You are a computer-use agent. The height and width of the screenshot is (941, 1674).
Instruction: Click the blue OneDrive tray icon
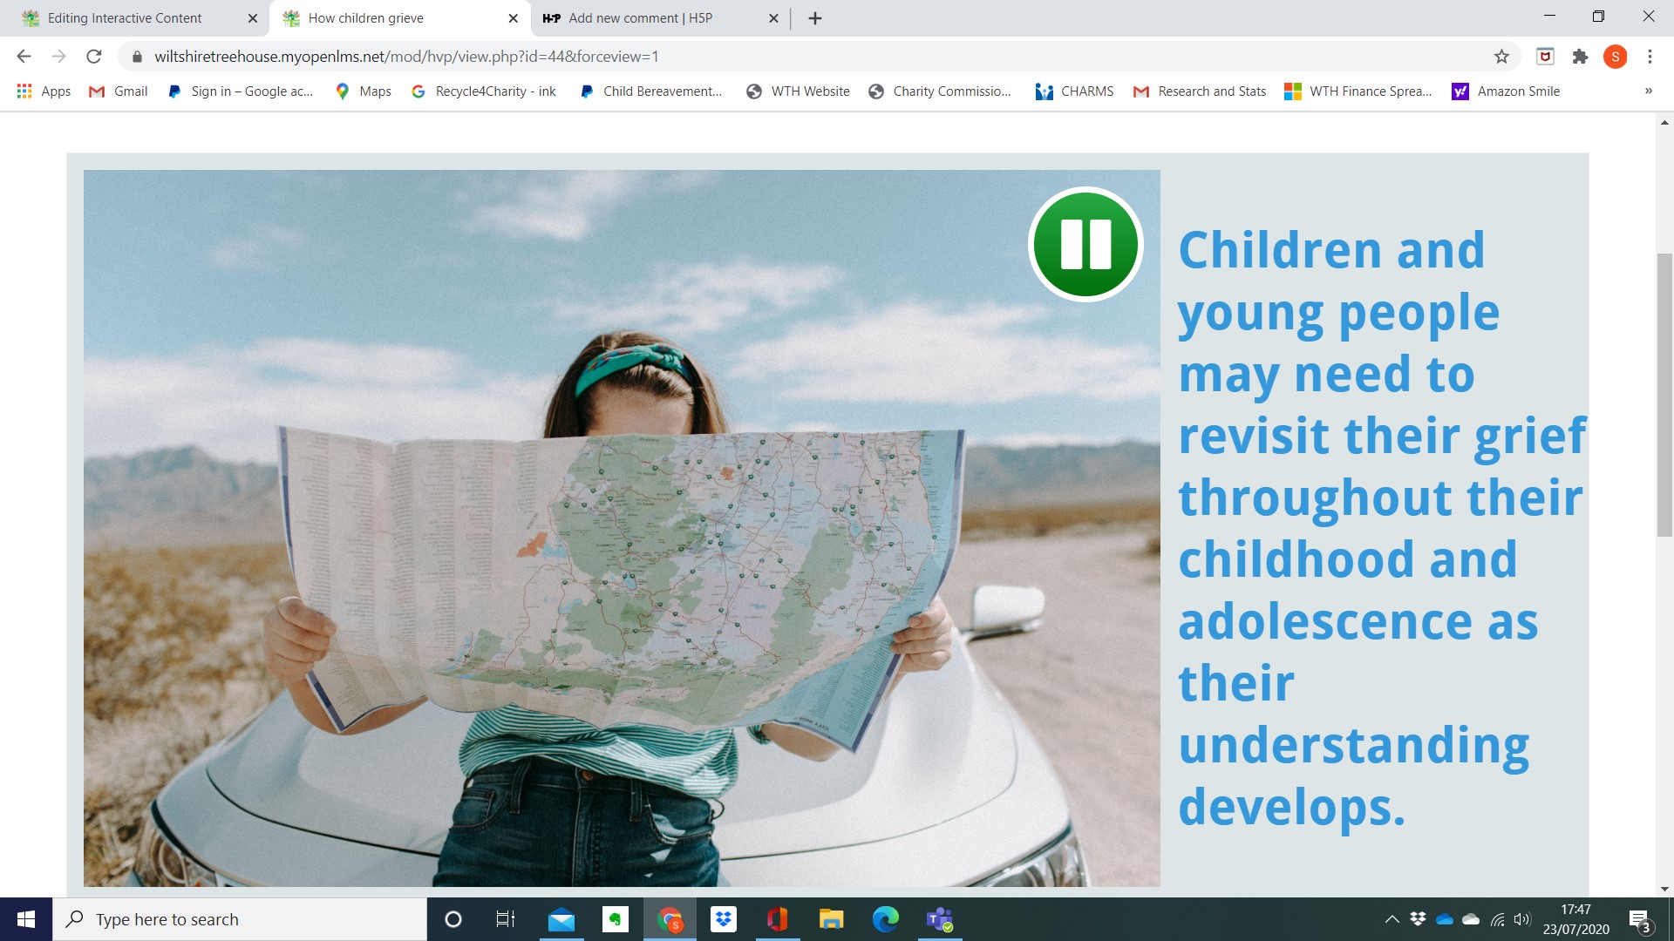(x=1445, y=919)
